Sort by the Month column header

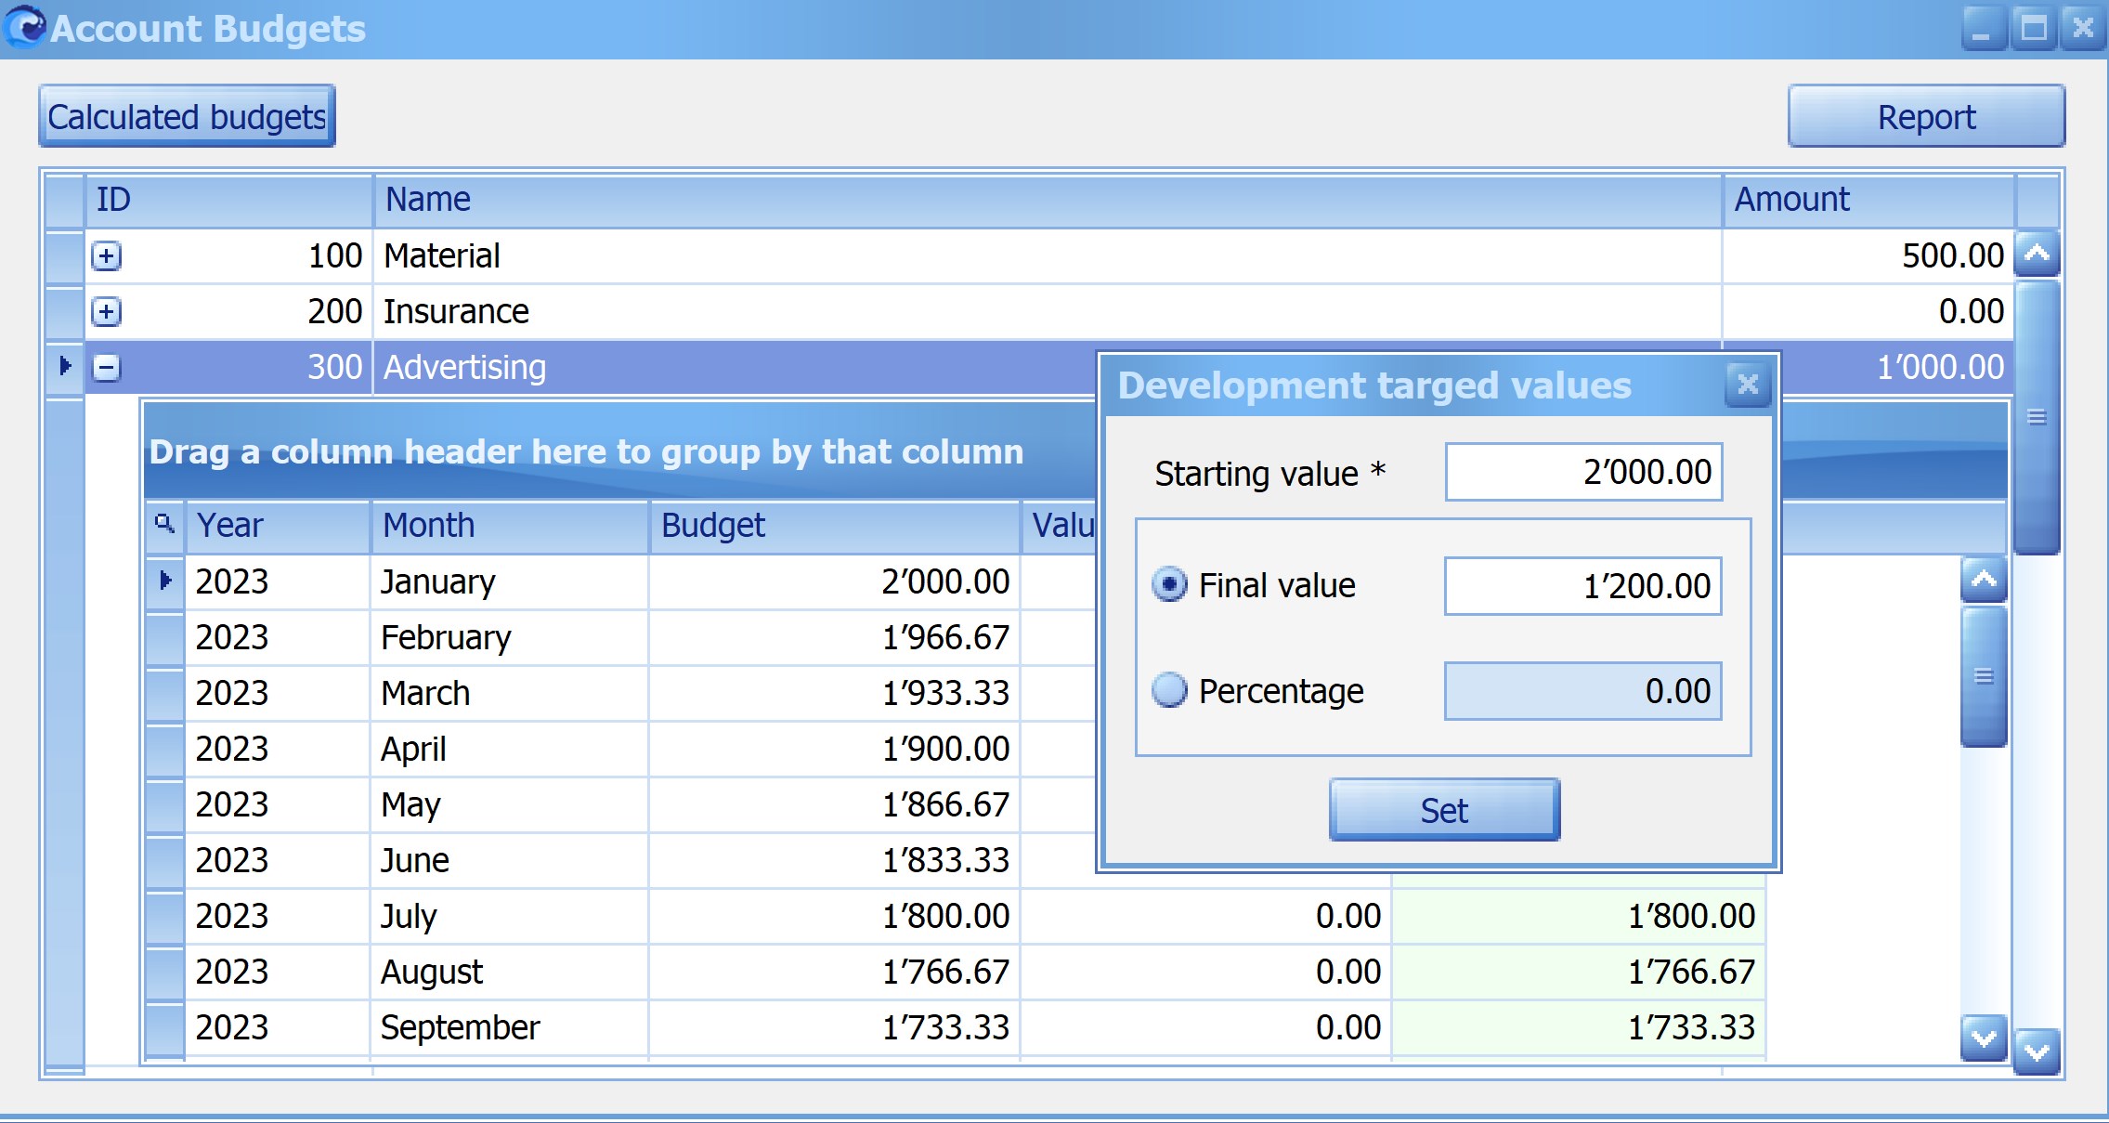[510, 526]
